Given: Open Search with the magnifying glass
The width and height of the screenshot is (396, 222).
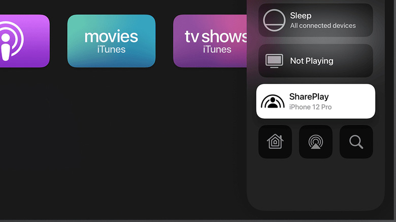Looking at the screenshot, I should point(356,142).
